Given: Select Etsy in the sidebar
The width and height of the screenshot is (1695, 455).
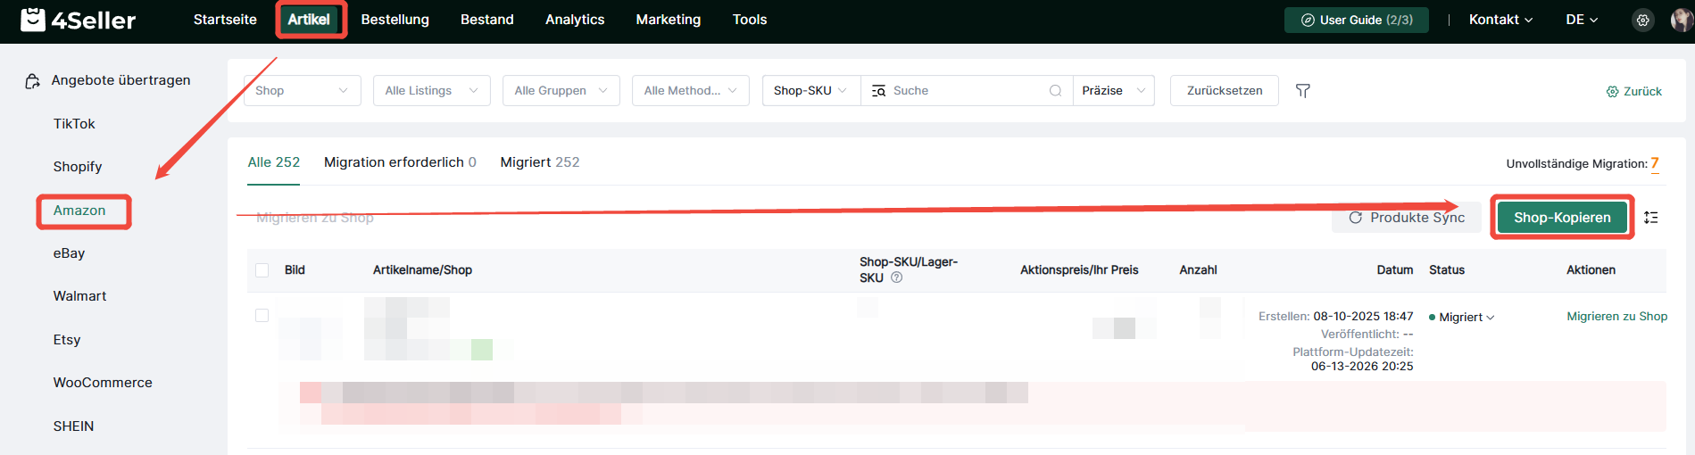Looking at the screenshot, I should pyautogui.click(x=67, y=340).
